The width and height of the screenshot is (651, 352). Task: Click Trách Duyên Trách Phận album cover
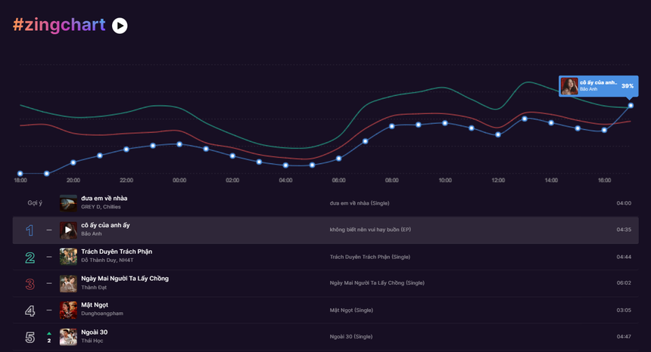point(68,256)
